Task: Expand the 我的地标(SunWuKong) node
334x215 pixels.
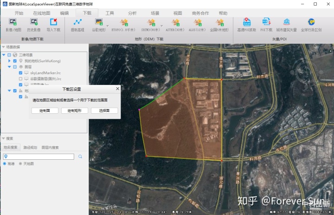Action: (x=9, y=61)
